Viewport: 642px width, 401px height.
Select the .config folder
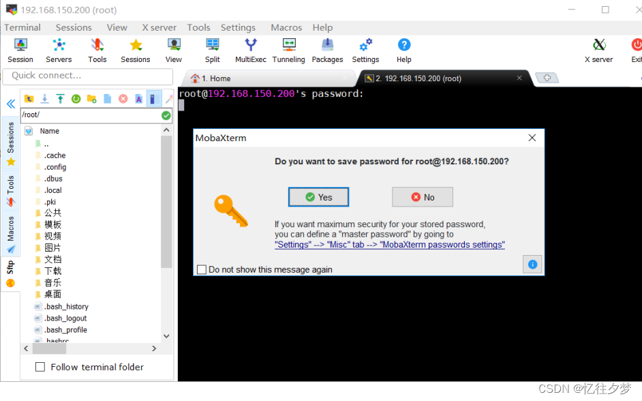point(55,167)
